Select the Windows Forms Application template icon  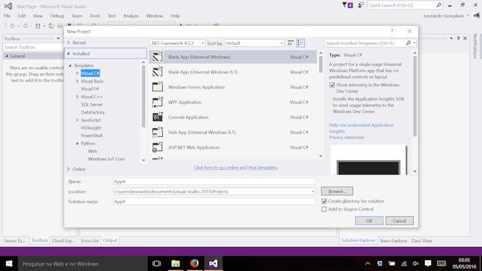pyautogui.click(x=158, y=87)
